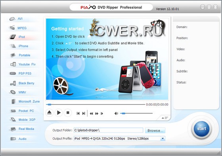Select the iPod device icon
This screenshot has width=222, height=156.
coord(12,37)
